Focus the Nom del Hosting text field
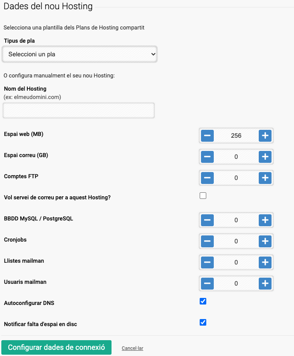The width and height of the screenshot is (294, 356). coord(78,110)
